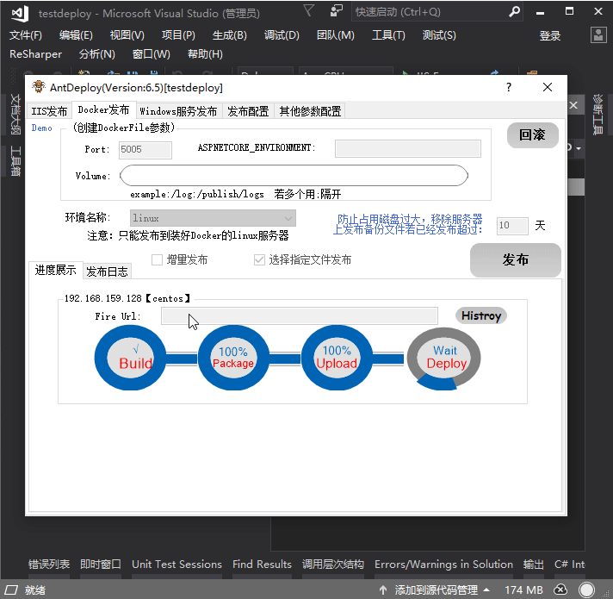Viewport: 613px width, 599px height.
Task: Click the Histroy button
Action: point(480,315)
